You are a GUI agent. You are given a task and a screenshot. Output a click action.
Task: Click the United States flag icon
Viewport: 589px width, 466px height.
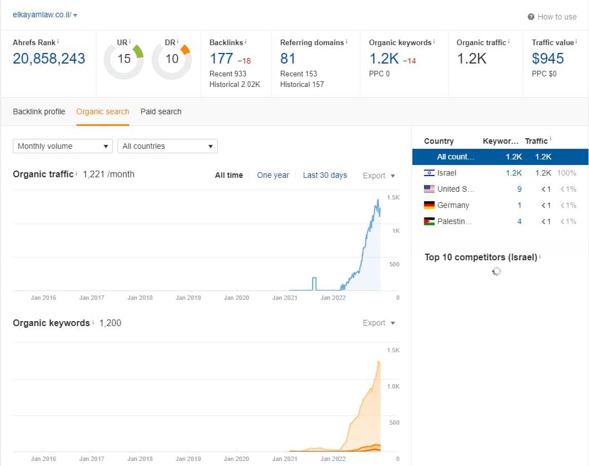coord(429,189)
